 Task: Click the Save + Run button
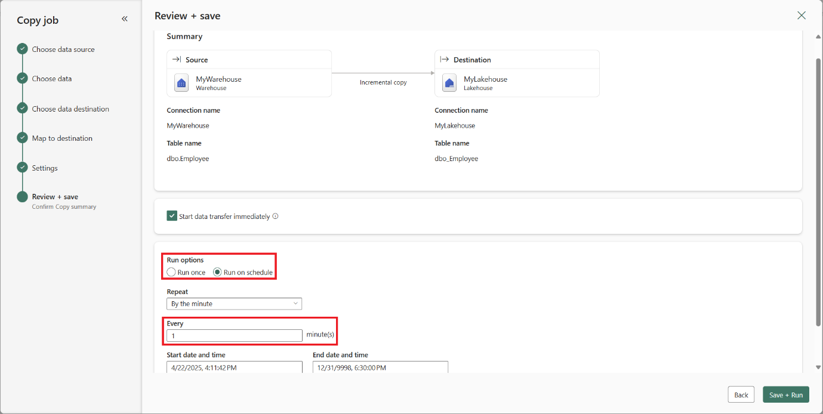(x=785, y=395)
